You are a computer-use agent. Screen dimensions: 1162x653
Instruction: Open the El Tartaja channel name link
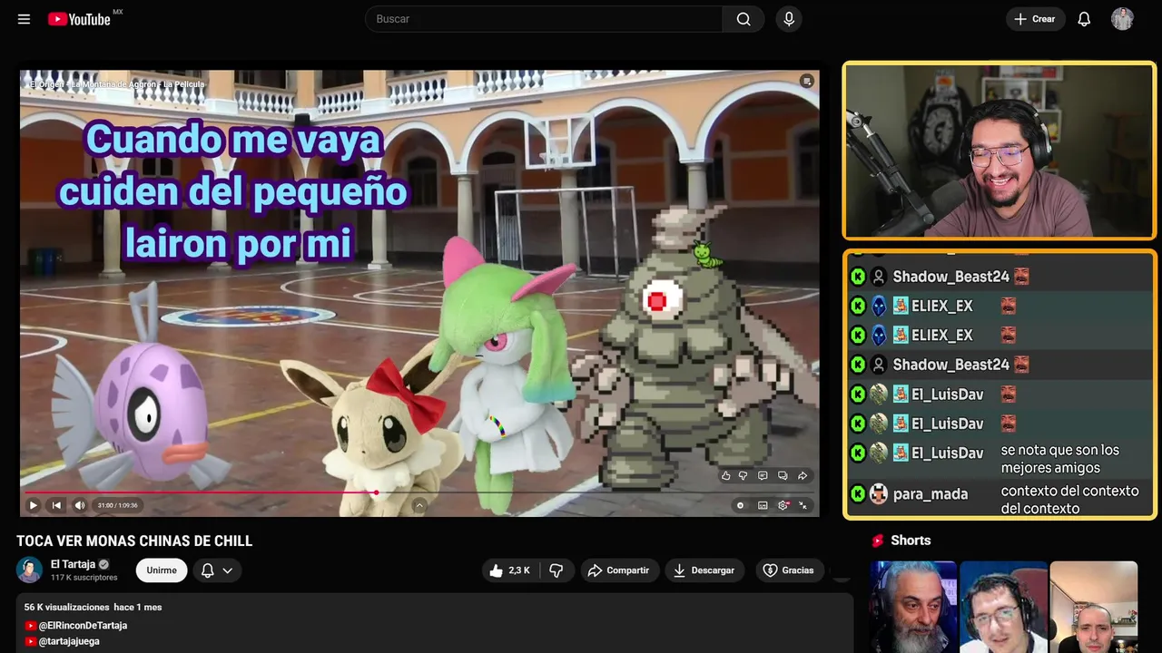coord(73,564)
